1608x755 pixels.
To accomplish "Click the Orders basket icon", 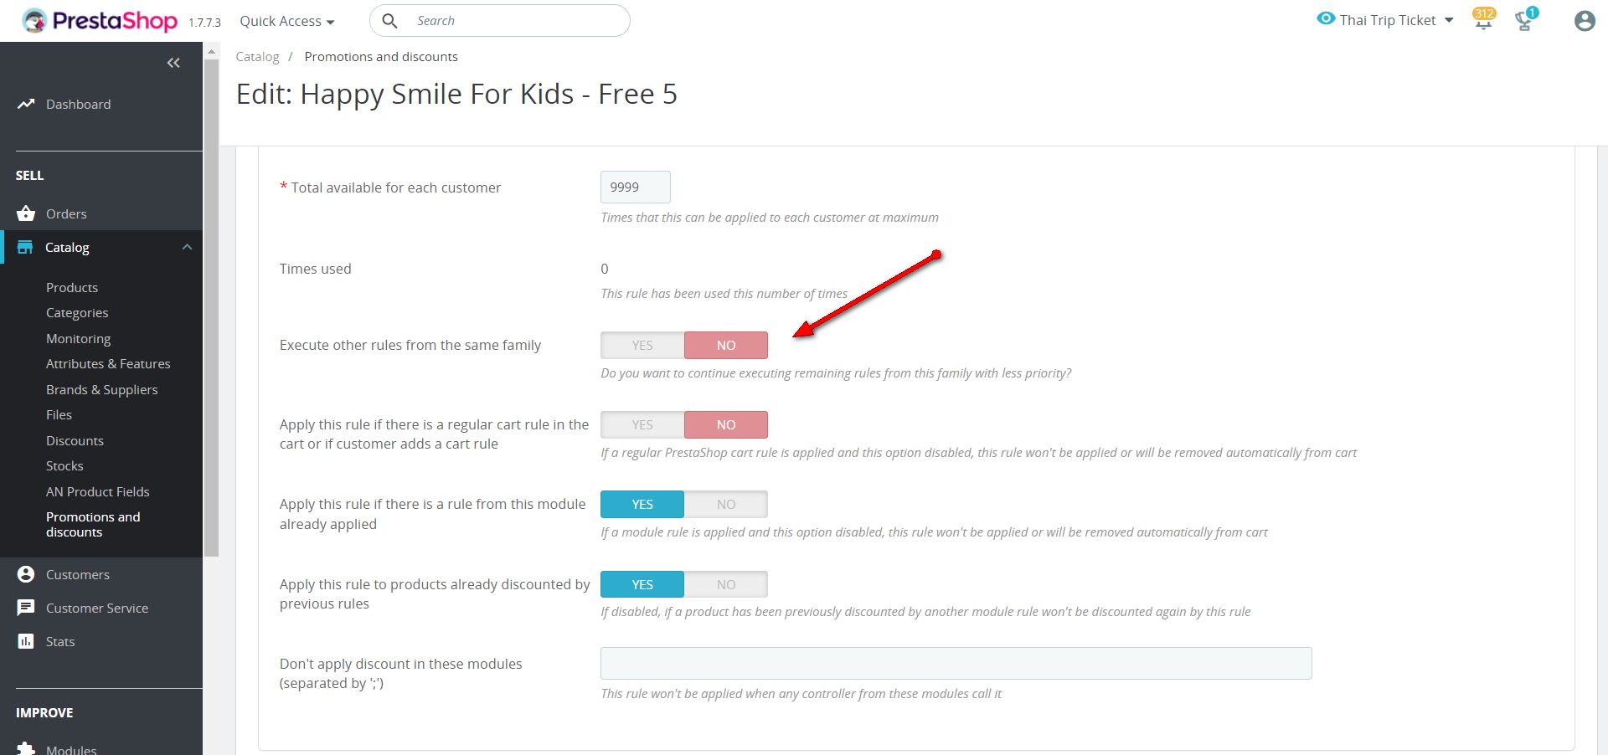I will click(26, 213).
